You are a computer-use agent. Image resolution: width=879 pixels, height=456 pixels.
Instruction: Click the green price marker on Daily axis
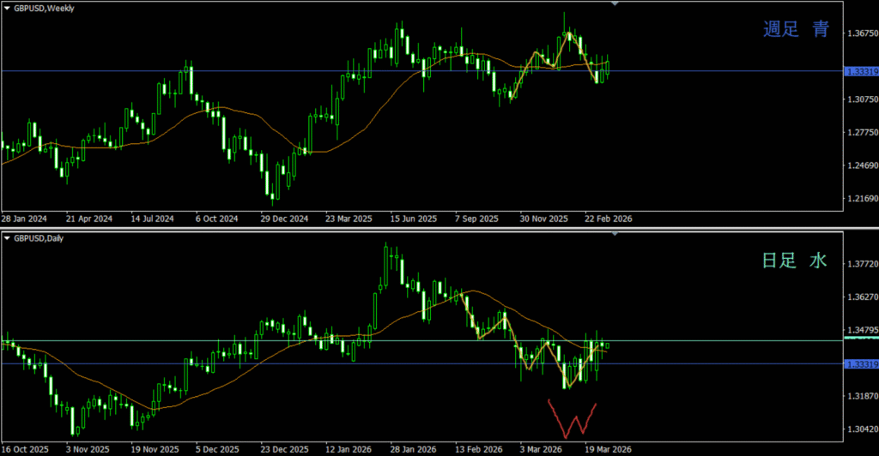860,340
